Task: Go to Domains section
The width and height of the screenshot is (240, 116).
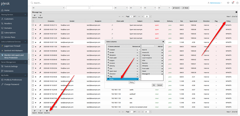Action: tap(8, 28)
